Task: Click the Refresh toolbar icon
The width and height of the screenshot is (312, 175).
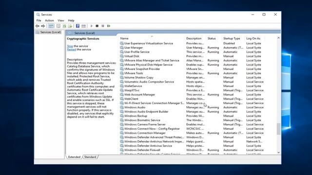Action: tap(64, 26)
